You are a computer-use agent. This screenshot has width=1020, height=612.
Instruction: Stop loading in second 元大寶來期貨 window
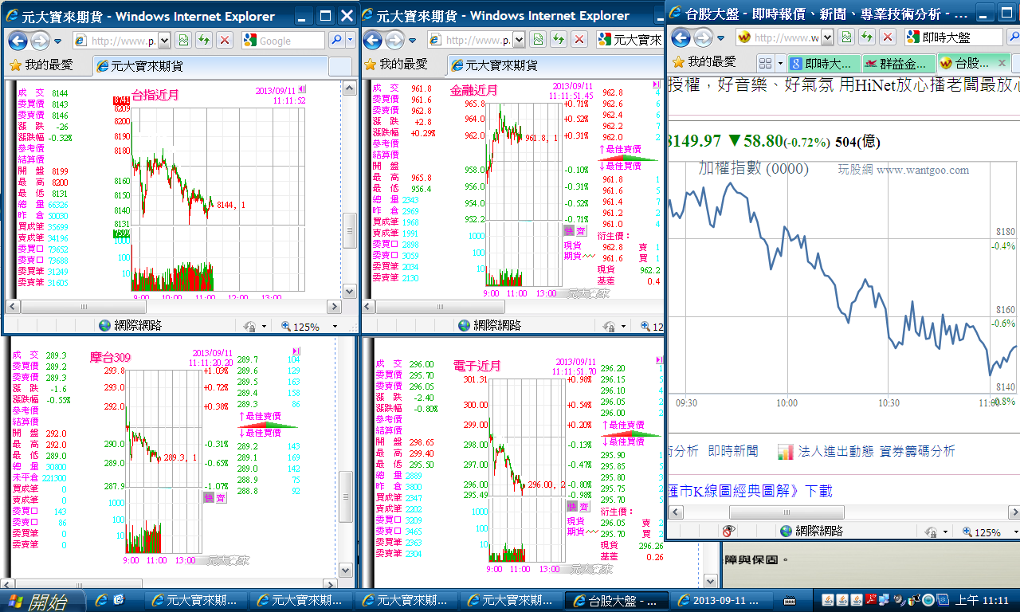pyautogui.click(x=579, y=40)
